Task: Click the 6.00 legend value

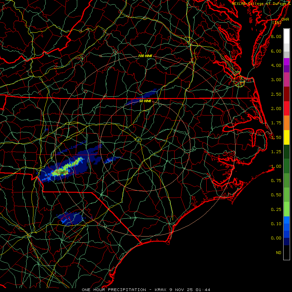Action: pyautogui.click(x=276, y=51)
